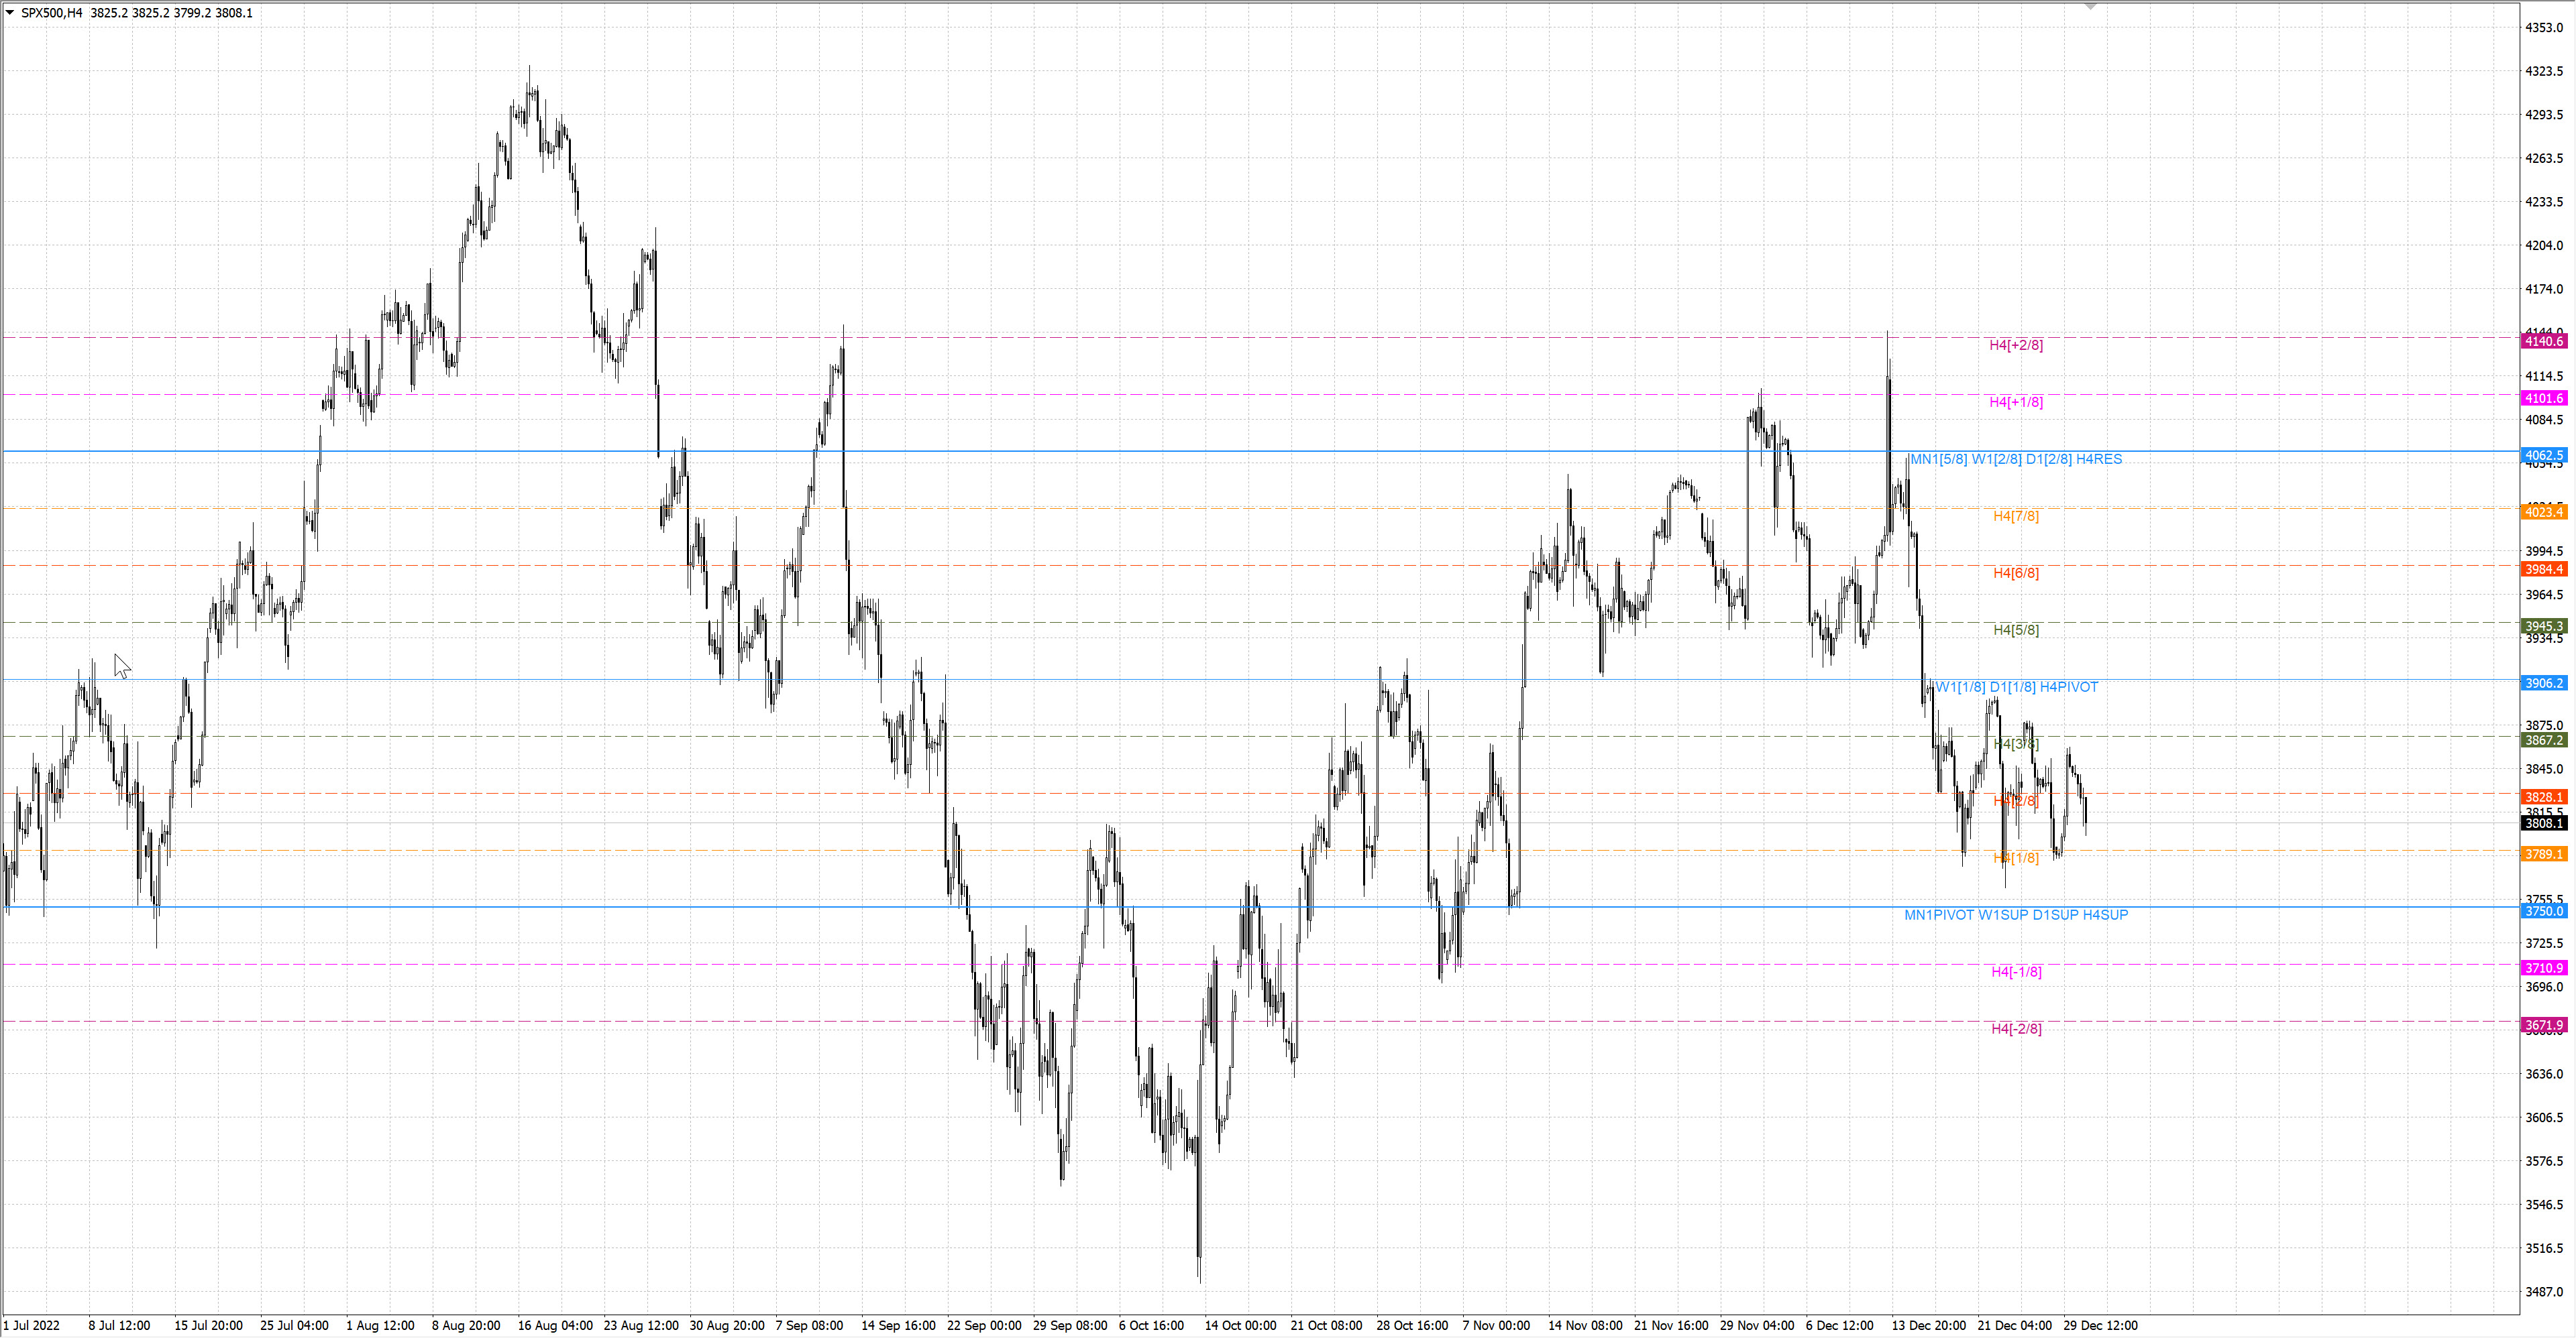Select the H4[-2/8] level label
Screen dimensions: 2576x1338
(2016, 1028)
